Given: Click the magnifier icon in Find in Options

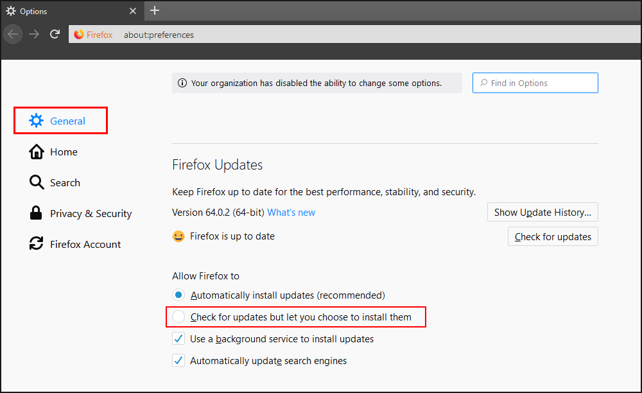Looking at the screenshot, I should tap(483, 83).
